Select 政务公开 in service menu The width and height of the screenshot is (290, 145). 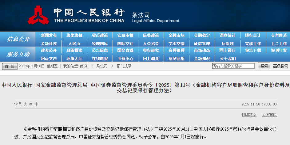[x=49, y=50]
